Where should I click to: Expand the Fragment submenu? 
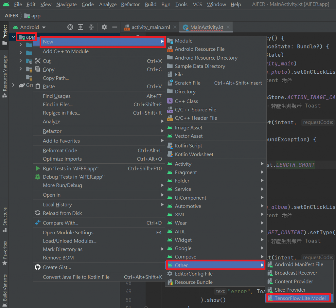pos(216,173)
